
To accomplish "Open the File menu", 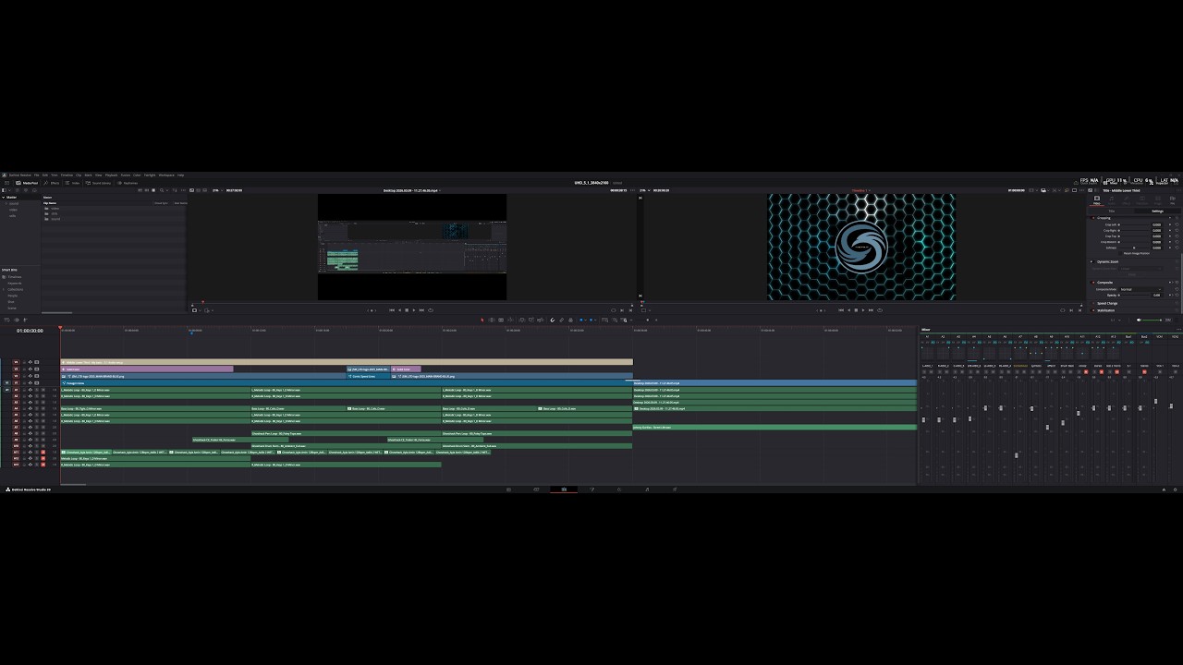I will point(36,175).
